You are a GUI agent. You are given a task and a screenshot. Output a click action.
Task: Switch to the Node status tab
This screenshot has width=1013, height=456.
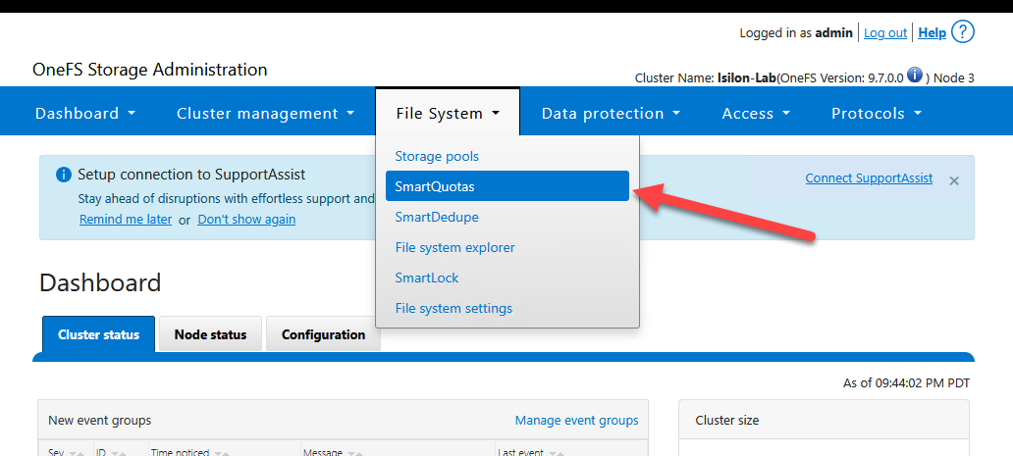click(210, 334)
